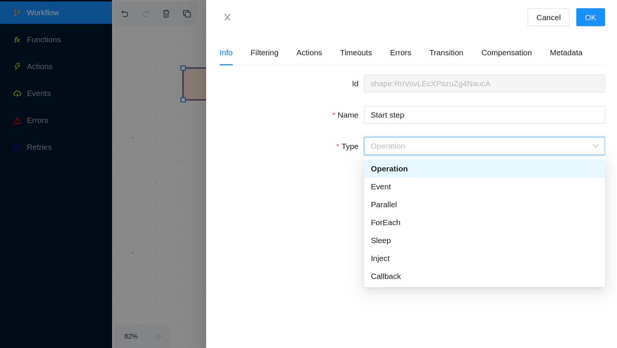
Task: Open Functions label in the sidebar
Action: click(44, 40)
